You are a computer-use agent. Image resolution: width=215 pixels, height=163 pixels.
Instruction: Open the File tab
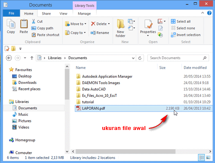(12, 13)
